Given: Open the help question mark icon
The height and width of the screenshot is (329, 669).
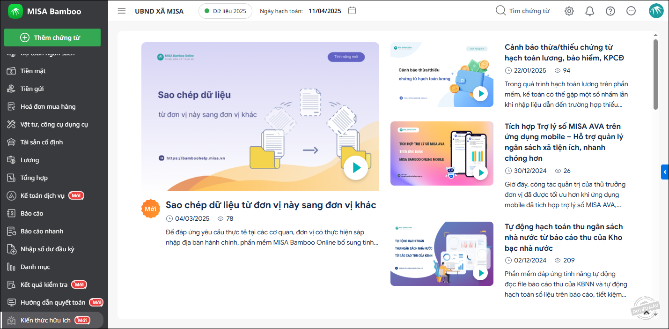Looking at the screenshot, I should coord(610,11).
